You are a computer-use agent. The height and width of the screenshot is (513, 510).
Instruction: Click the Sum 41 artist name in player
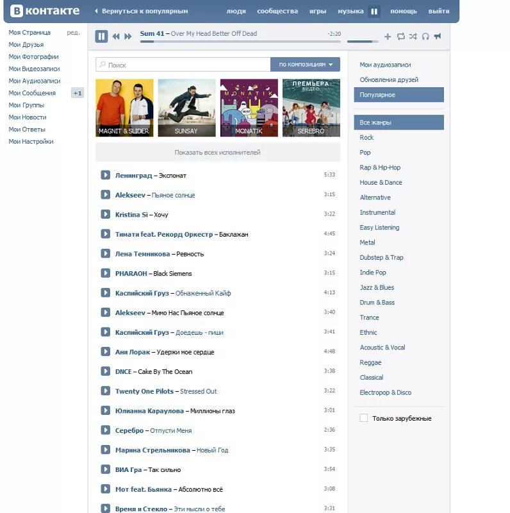point(152,33)
